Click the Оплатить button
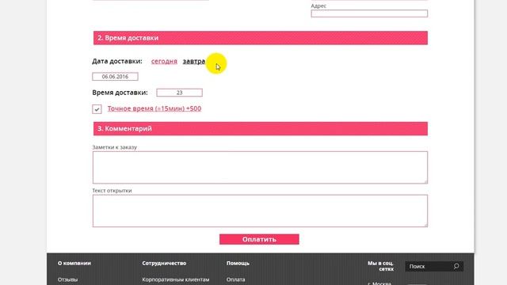The height and width of the screenshot is (285, 507). click(x=259, y=239)
